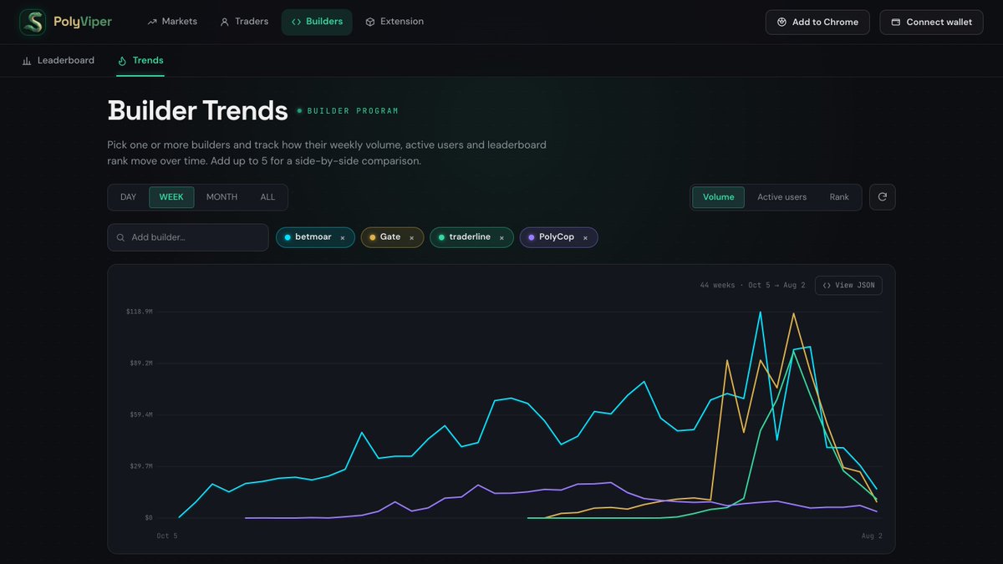Remove the Gate builder chip
The height and width of the screenshot is (564, 1003).
tap(411, 238)
